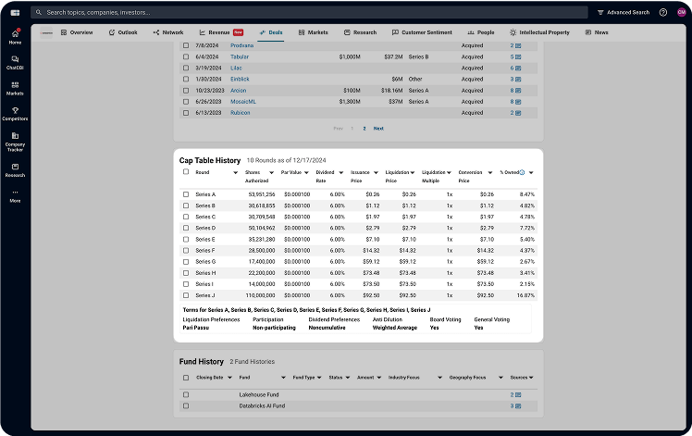Image resolution: width=692 pixels, height=436 pixels.
Task: Open the More menu in sidebar
Action: [x=15, y=194]
